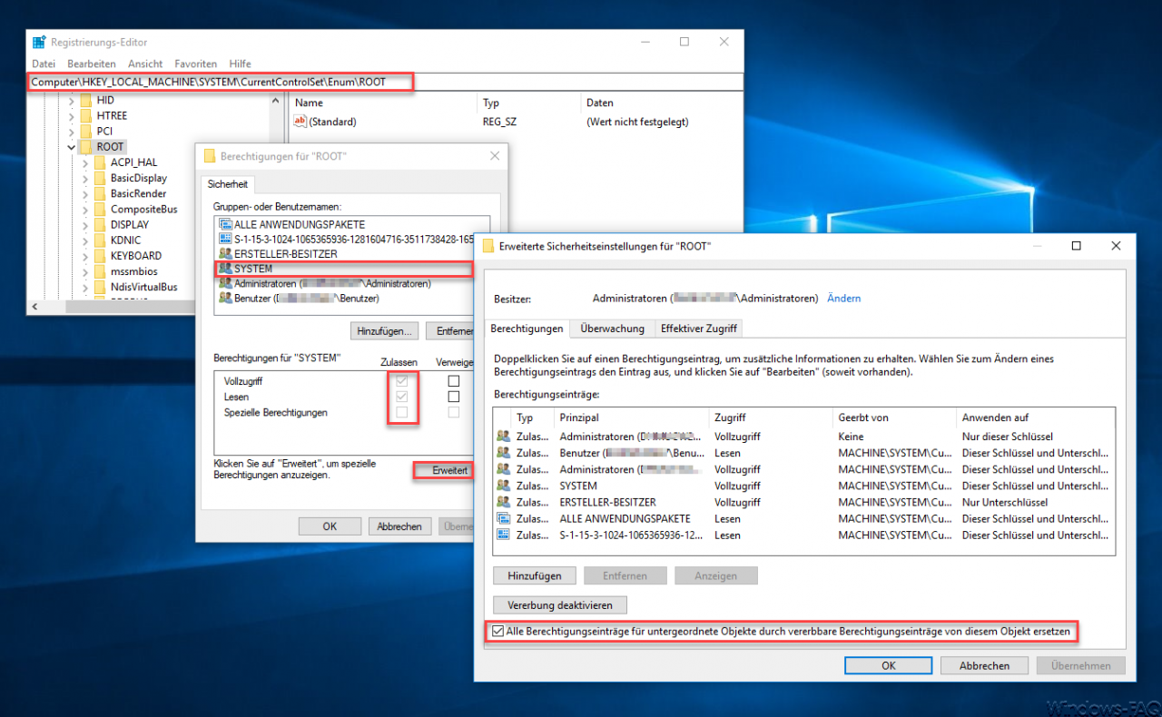This screenshot has height=717, width=1162.
Task: Expand the ACPI_HAL subkey
Action: [85, 162]
